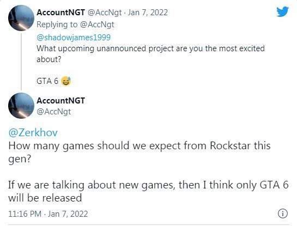This screenshot has height=226, width=297.
Task: Click the @AccNgt mention after Replying to
Action: click(x=97, y=25)
